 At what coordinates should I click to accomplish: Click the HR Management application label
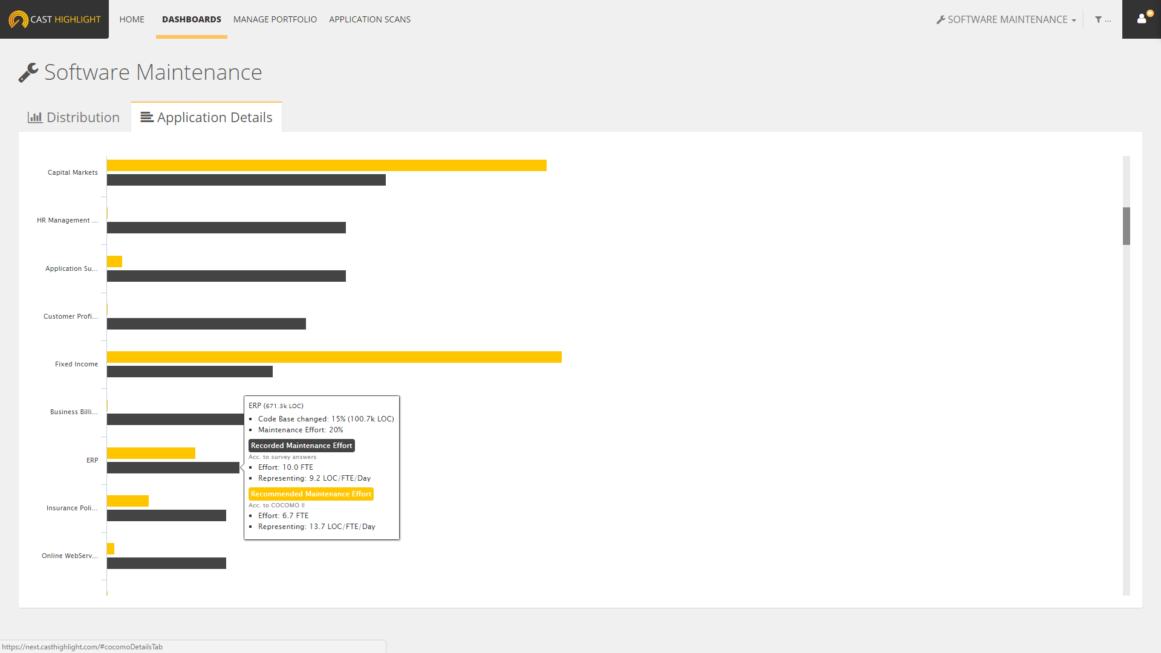click(x=67, y=220)
